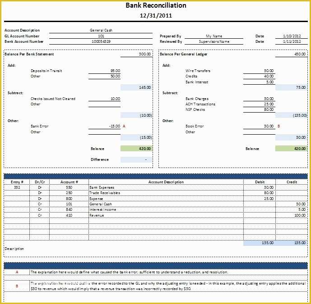Screen dimensions: 311x304
Task: Select account number 800 cell
Action: pos(69,199)
